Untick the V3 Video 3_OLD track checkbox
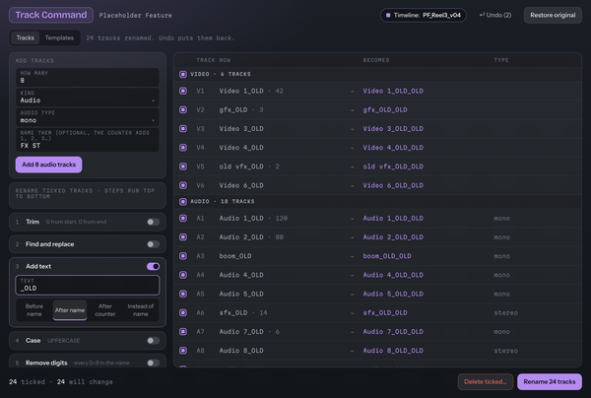 (x=183, y=128)
